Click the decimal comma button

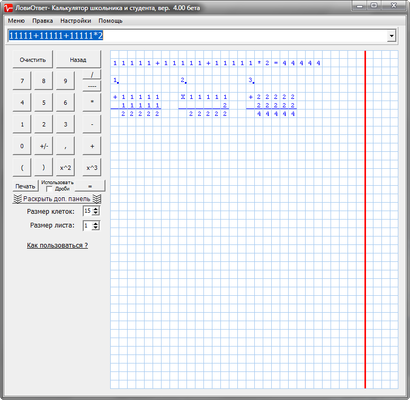coord(65,146)
